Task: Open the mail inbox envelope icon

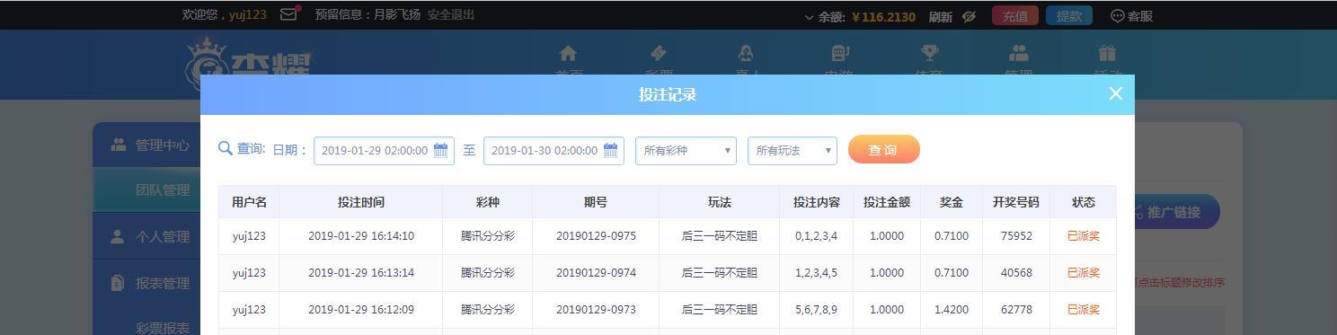Action: click(288, 14)
